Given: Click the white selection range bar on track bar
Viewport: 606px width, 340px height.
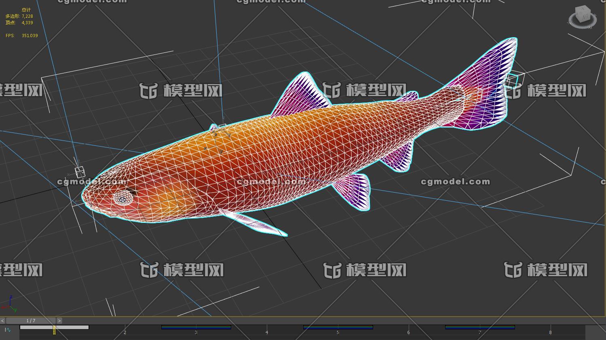Looking at the screenshot, I should (x=54, y=327).
